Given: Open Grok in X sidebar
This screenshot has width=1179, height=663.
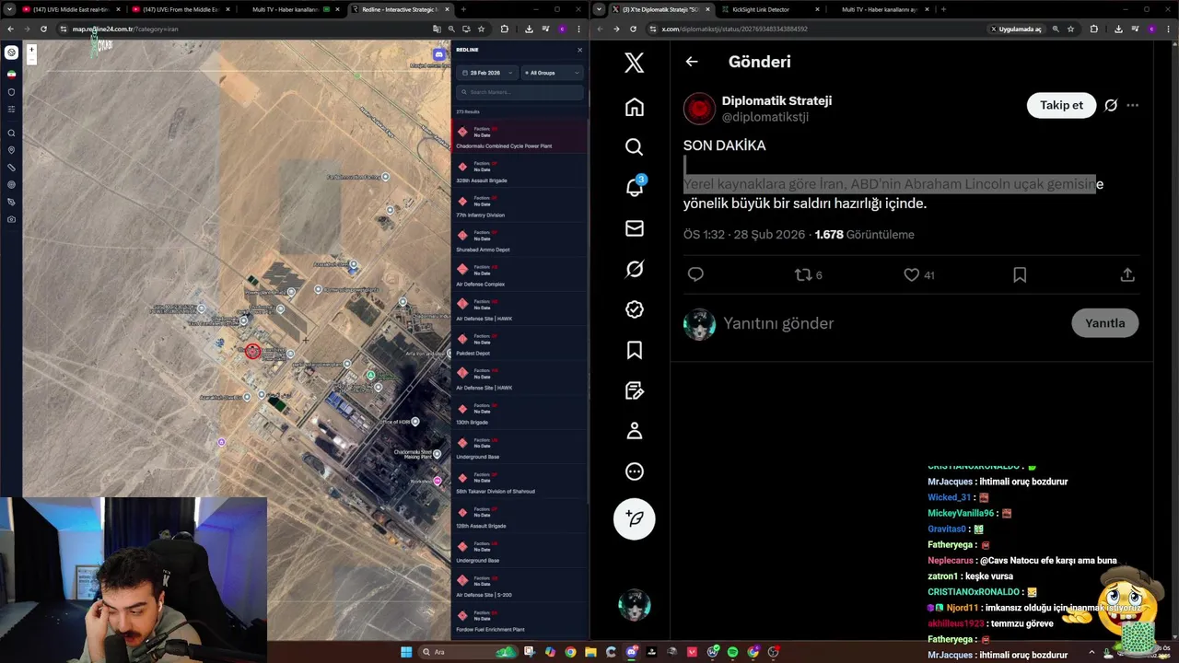Looking at the screenshot, I should (x=634, y=269).
